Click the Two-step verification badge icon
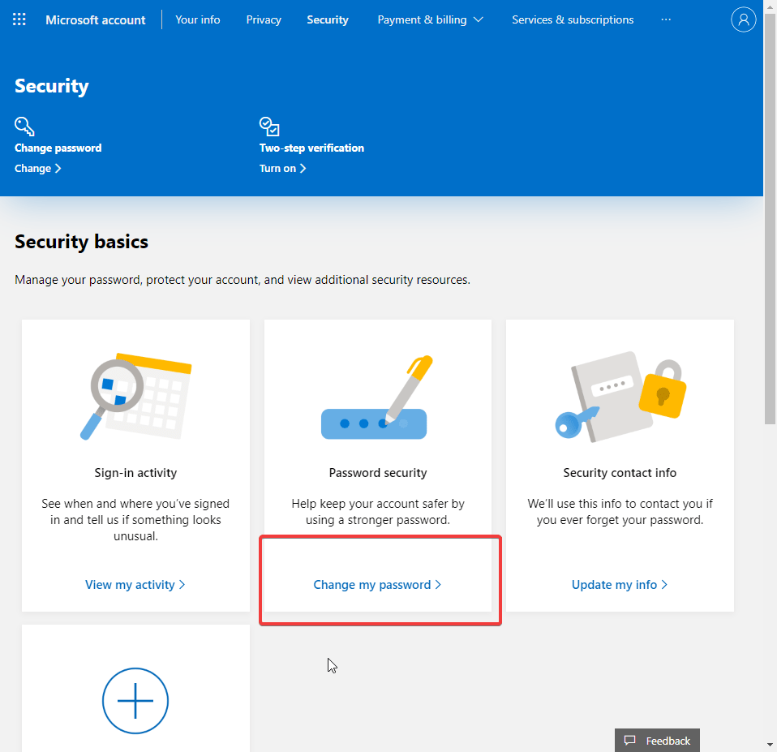The image size is (777, 752). [268, 126]
